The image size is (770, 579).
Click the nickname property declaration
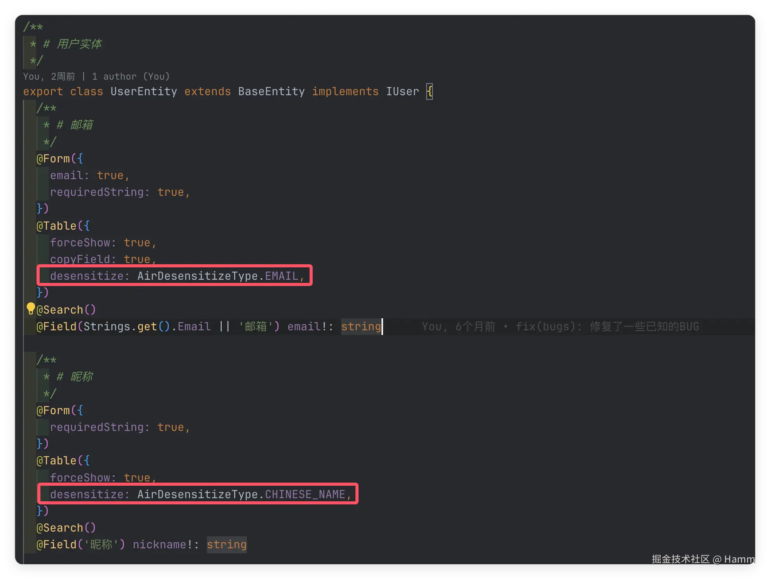[x=159, y=544]
